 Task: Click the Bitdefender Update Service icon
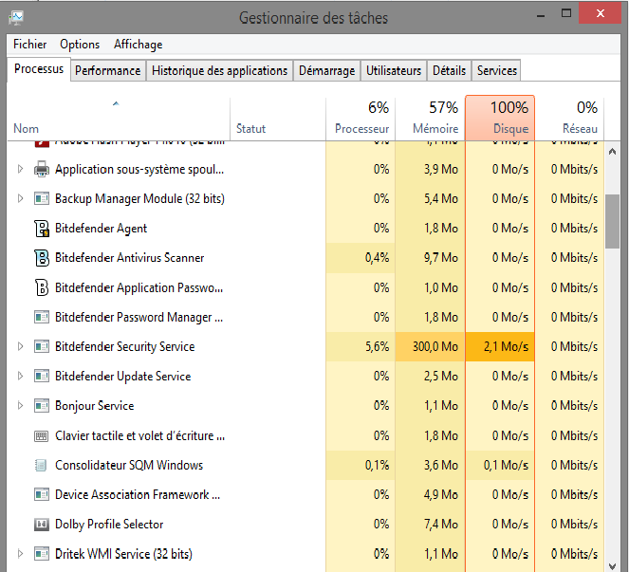pos(42,377)
